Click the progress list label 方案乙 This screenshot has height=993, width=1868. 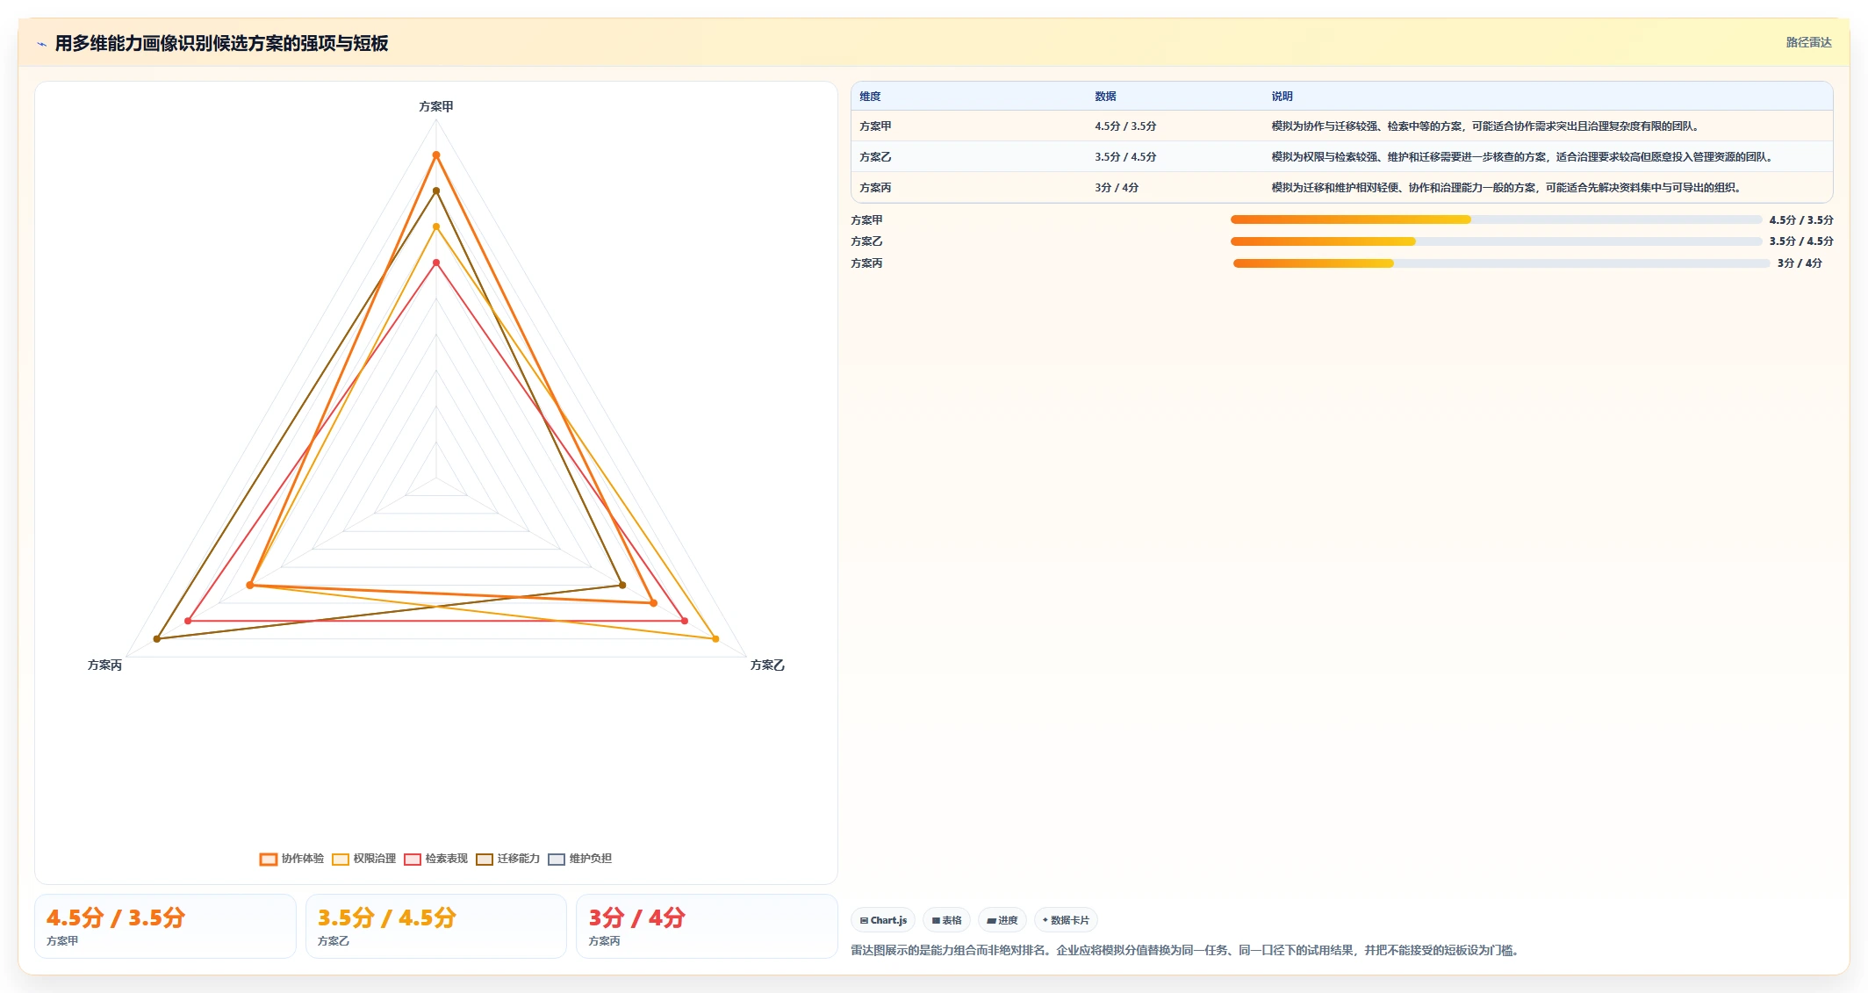(x=866, y=241)
